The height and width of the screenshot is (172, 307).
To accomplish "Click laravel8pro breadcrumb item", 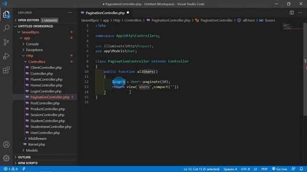I will 90,20.
